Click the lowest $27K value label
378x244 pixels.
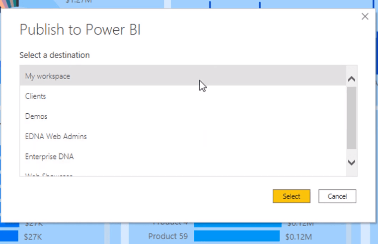coord(33,237)
